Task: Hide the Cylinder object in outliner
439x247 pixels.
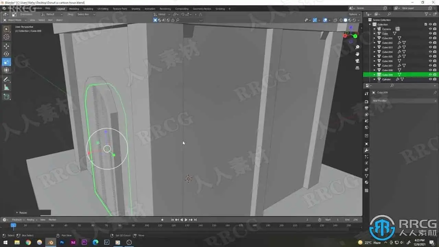Action: point(430,79)
